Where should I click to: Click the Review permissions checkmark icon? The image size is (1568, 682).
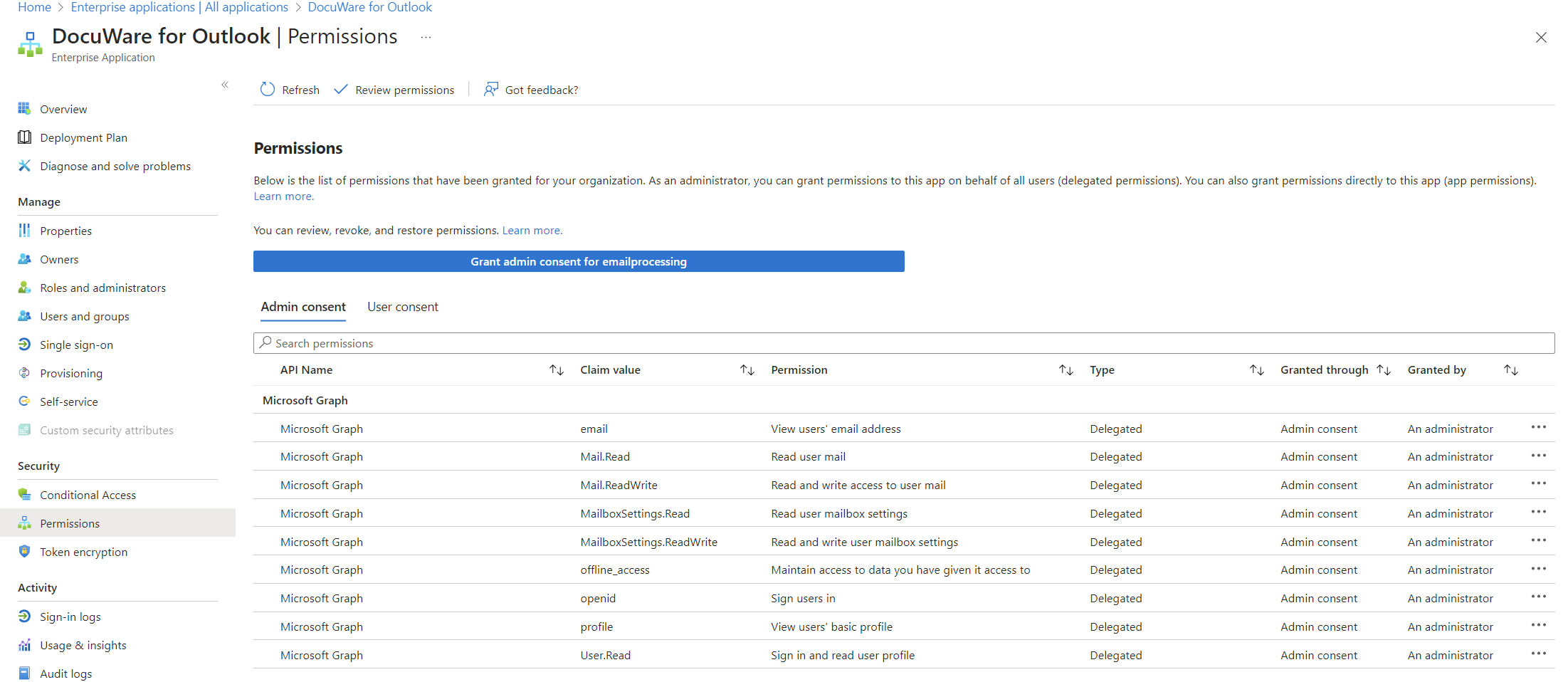click(x=341, y=89)
